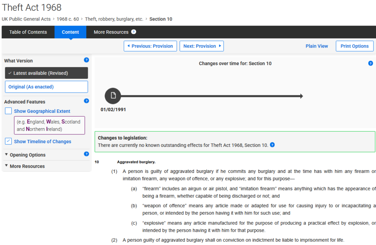Click help icon beside Advanced Features heading
376x245 pixels.
[86, 101]
